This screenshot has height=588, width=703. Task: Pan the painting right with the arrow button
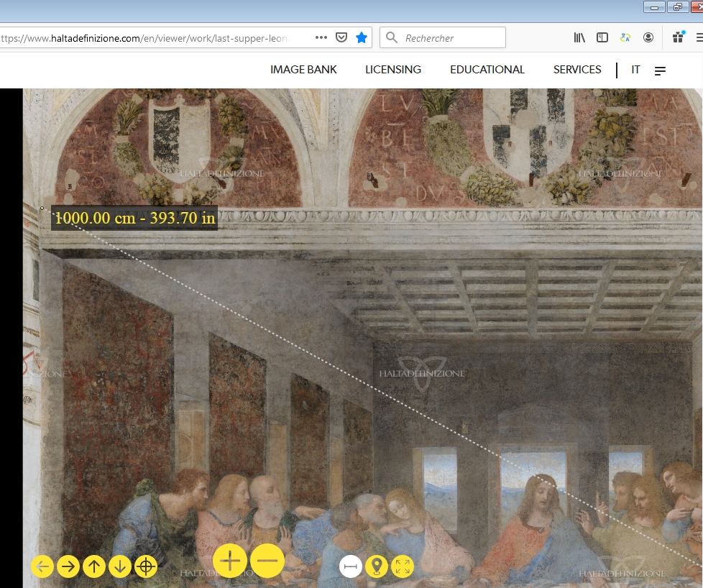click(68, 566)
